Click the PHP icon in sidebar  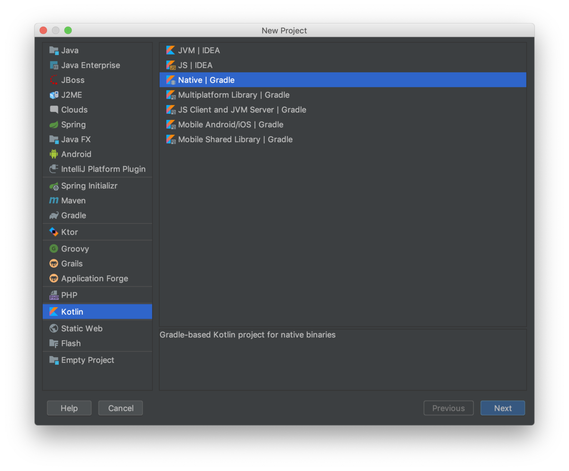pos(54,295)
